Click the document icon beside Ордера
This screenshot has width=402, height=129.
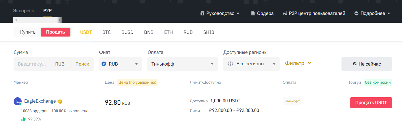click(x=253, y=13)
